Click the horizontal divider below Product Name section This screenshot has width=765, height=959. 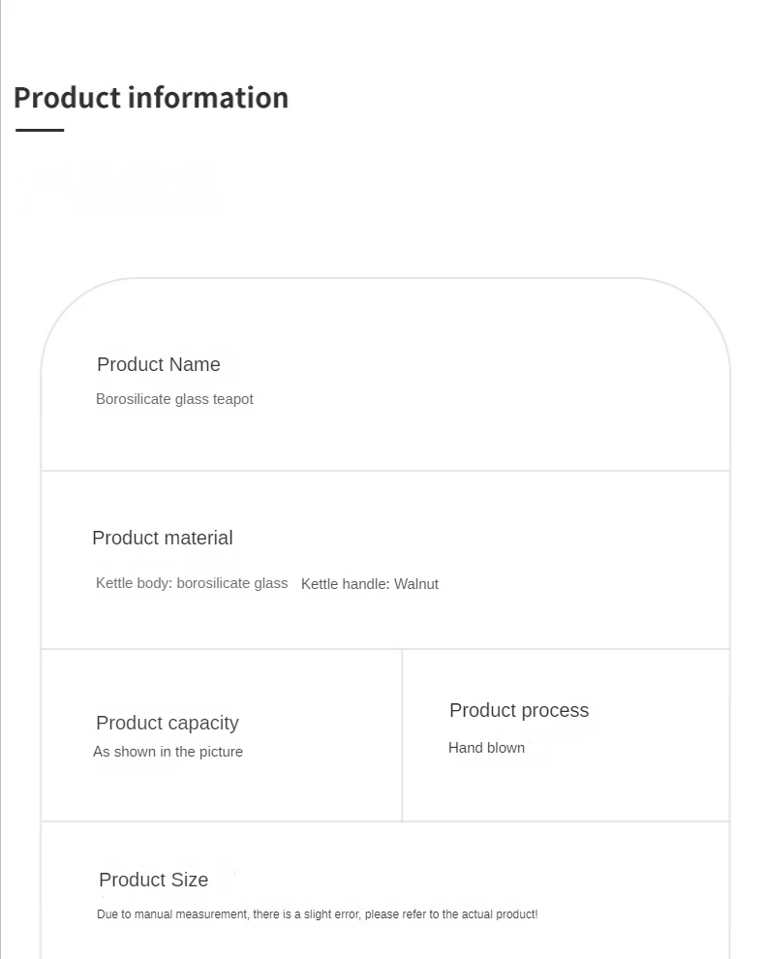point(385,471)
